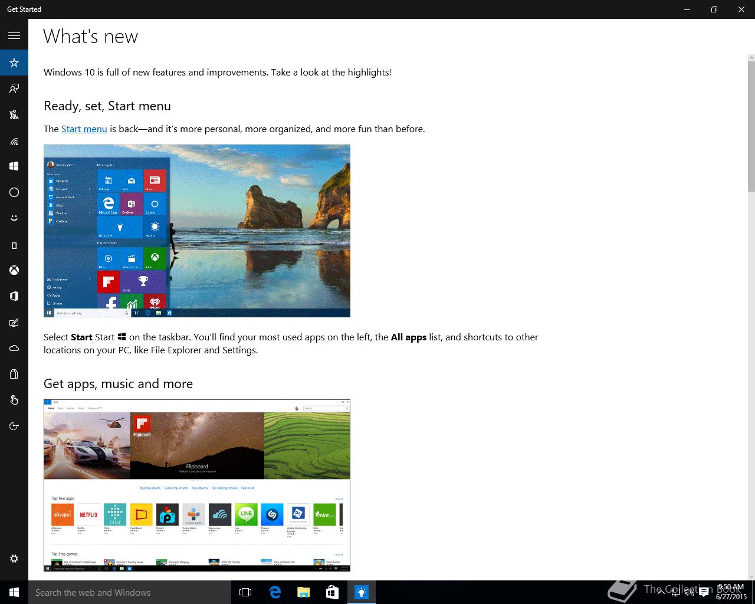Viewport: 755px width, 604px height.
Task: Click the Get Started lightbulb taskbar icon
Action: (x=361, y=592)
